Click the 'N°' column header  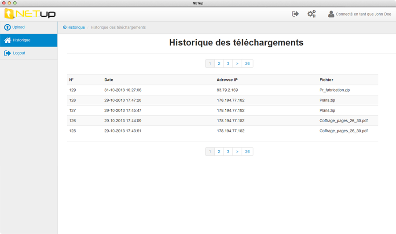(x=71, y=80)
